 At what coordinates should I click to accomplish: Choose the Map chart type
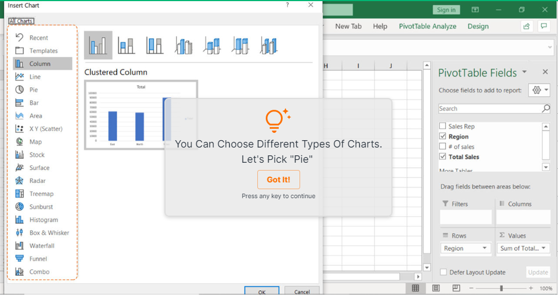42,142
